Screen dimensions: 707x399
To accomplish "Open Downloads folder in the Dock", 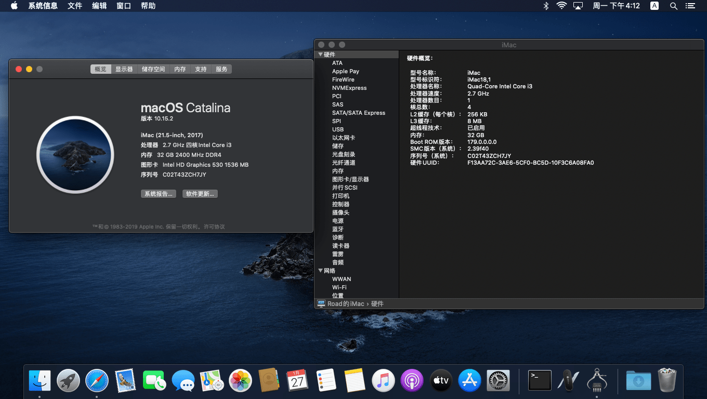I will tap(638, 381).
